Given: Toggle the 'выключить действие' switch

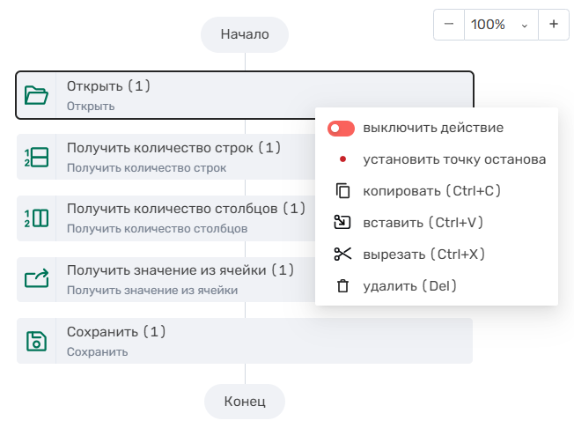Looking at the screenshot, I should [341, 129].
